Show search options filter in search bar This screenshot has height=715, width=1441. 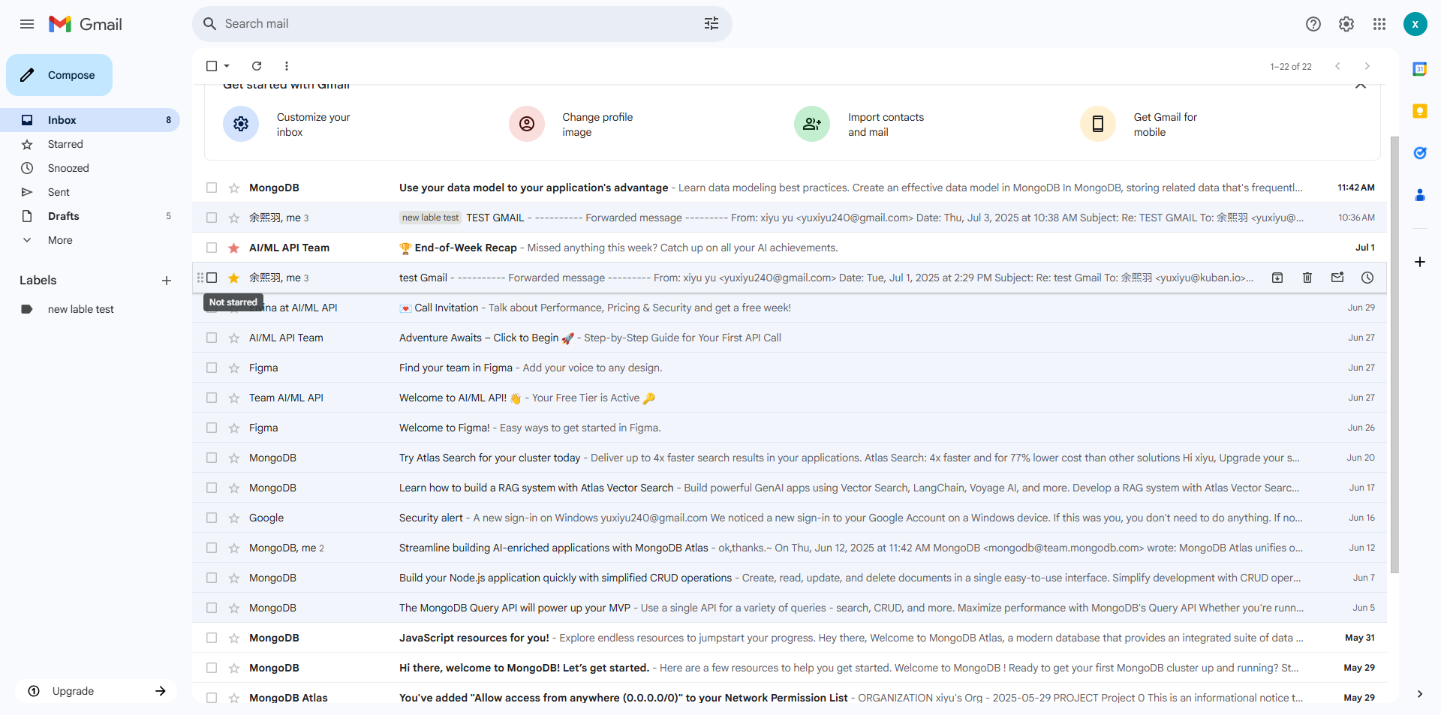click(711, 24)
